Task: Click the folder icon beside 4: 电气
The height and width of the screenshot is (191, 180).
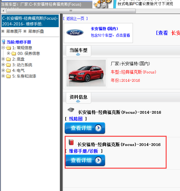Action: (x=8, y=70)
